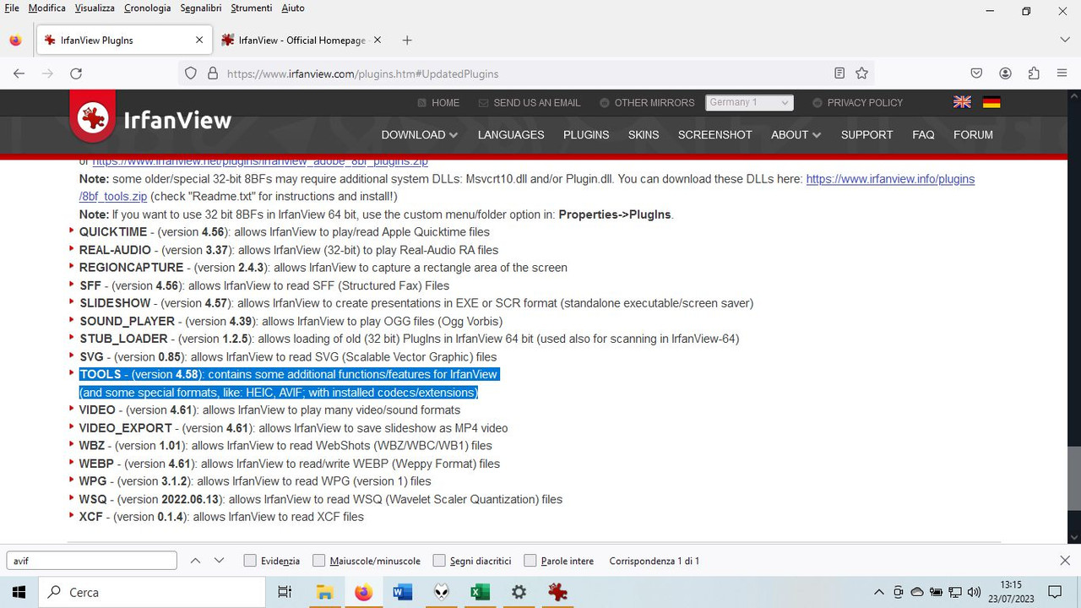Expand the DOWNLOAD navigation menu
1081x608 pixels.
(x=420, y=134)
